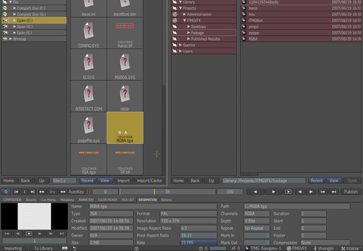Switch to the COLOR PICKER tab
This screenshot has width=363, height=251.
point(107,199)
